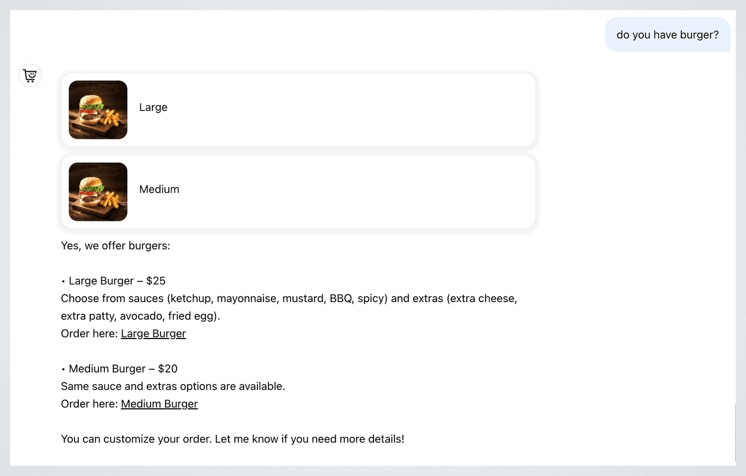Follow the "Large Burger" order link

click(x=153, y=334)
